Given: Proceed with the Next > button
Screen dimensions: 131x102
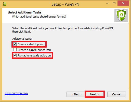Looking at the screenshot, I should 95,94.
